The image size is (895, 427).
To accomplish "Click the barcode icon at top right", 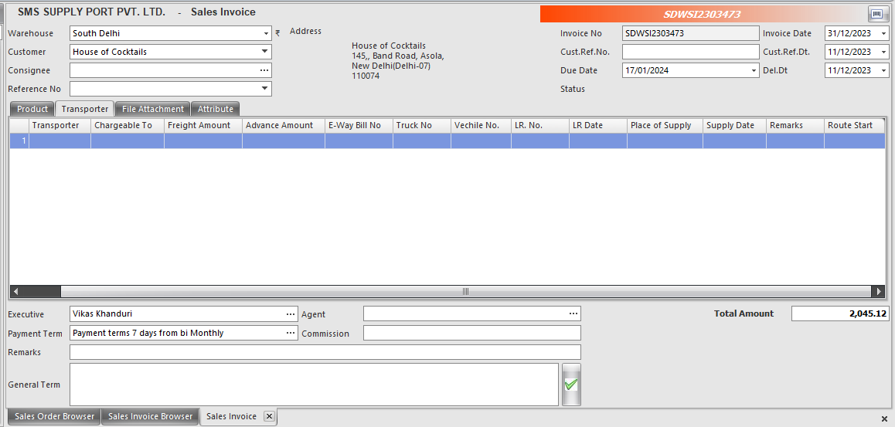I will coord(876,14).
